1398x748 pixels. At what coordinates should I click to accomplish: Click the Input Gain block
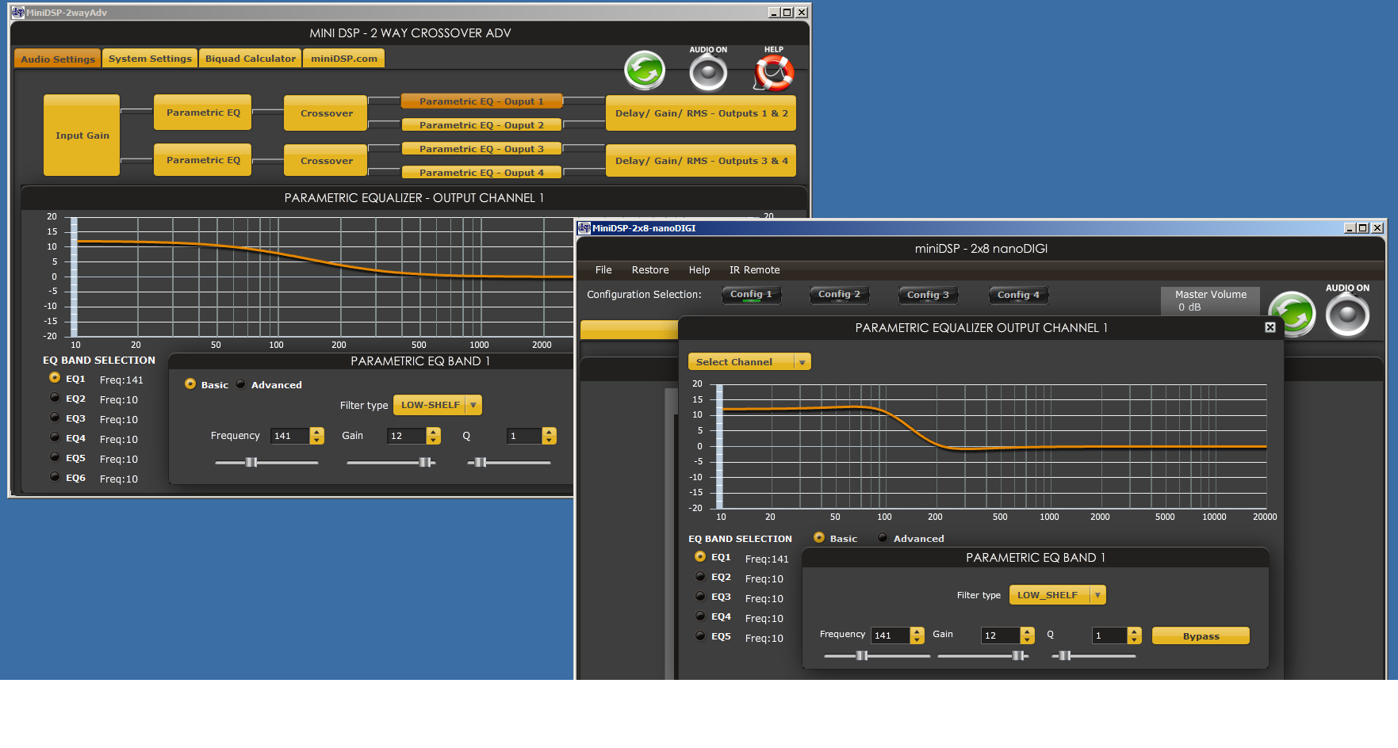(82, 135)
